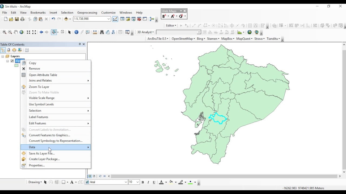
Task: Open the Arial font name dropdown
Action: pos(126,182)
